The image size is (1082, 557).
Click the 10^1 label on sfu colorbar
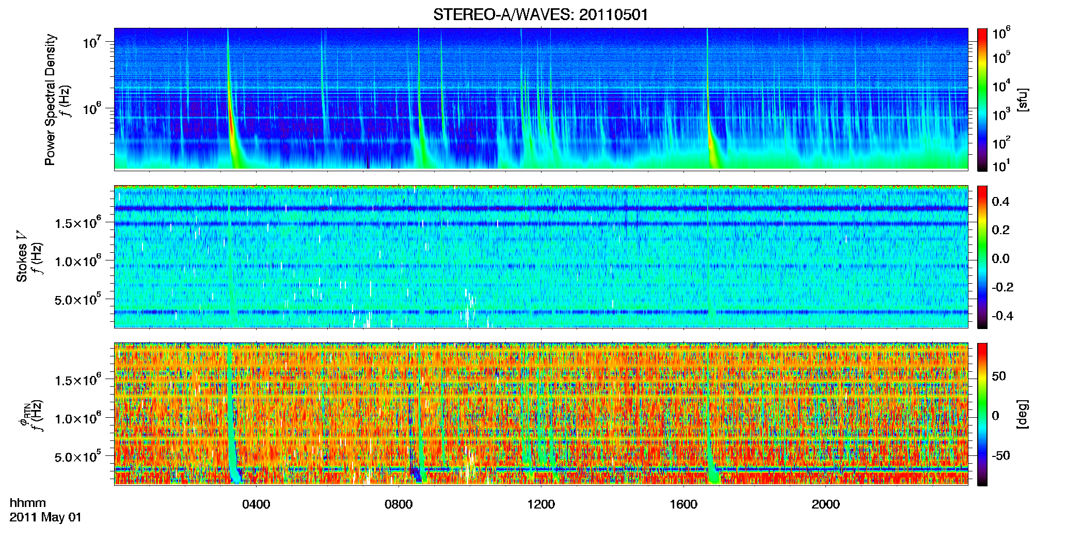(1001, 166)
